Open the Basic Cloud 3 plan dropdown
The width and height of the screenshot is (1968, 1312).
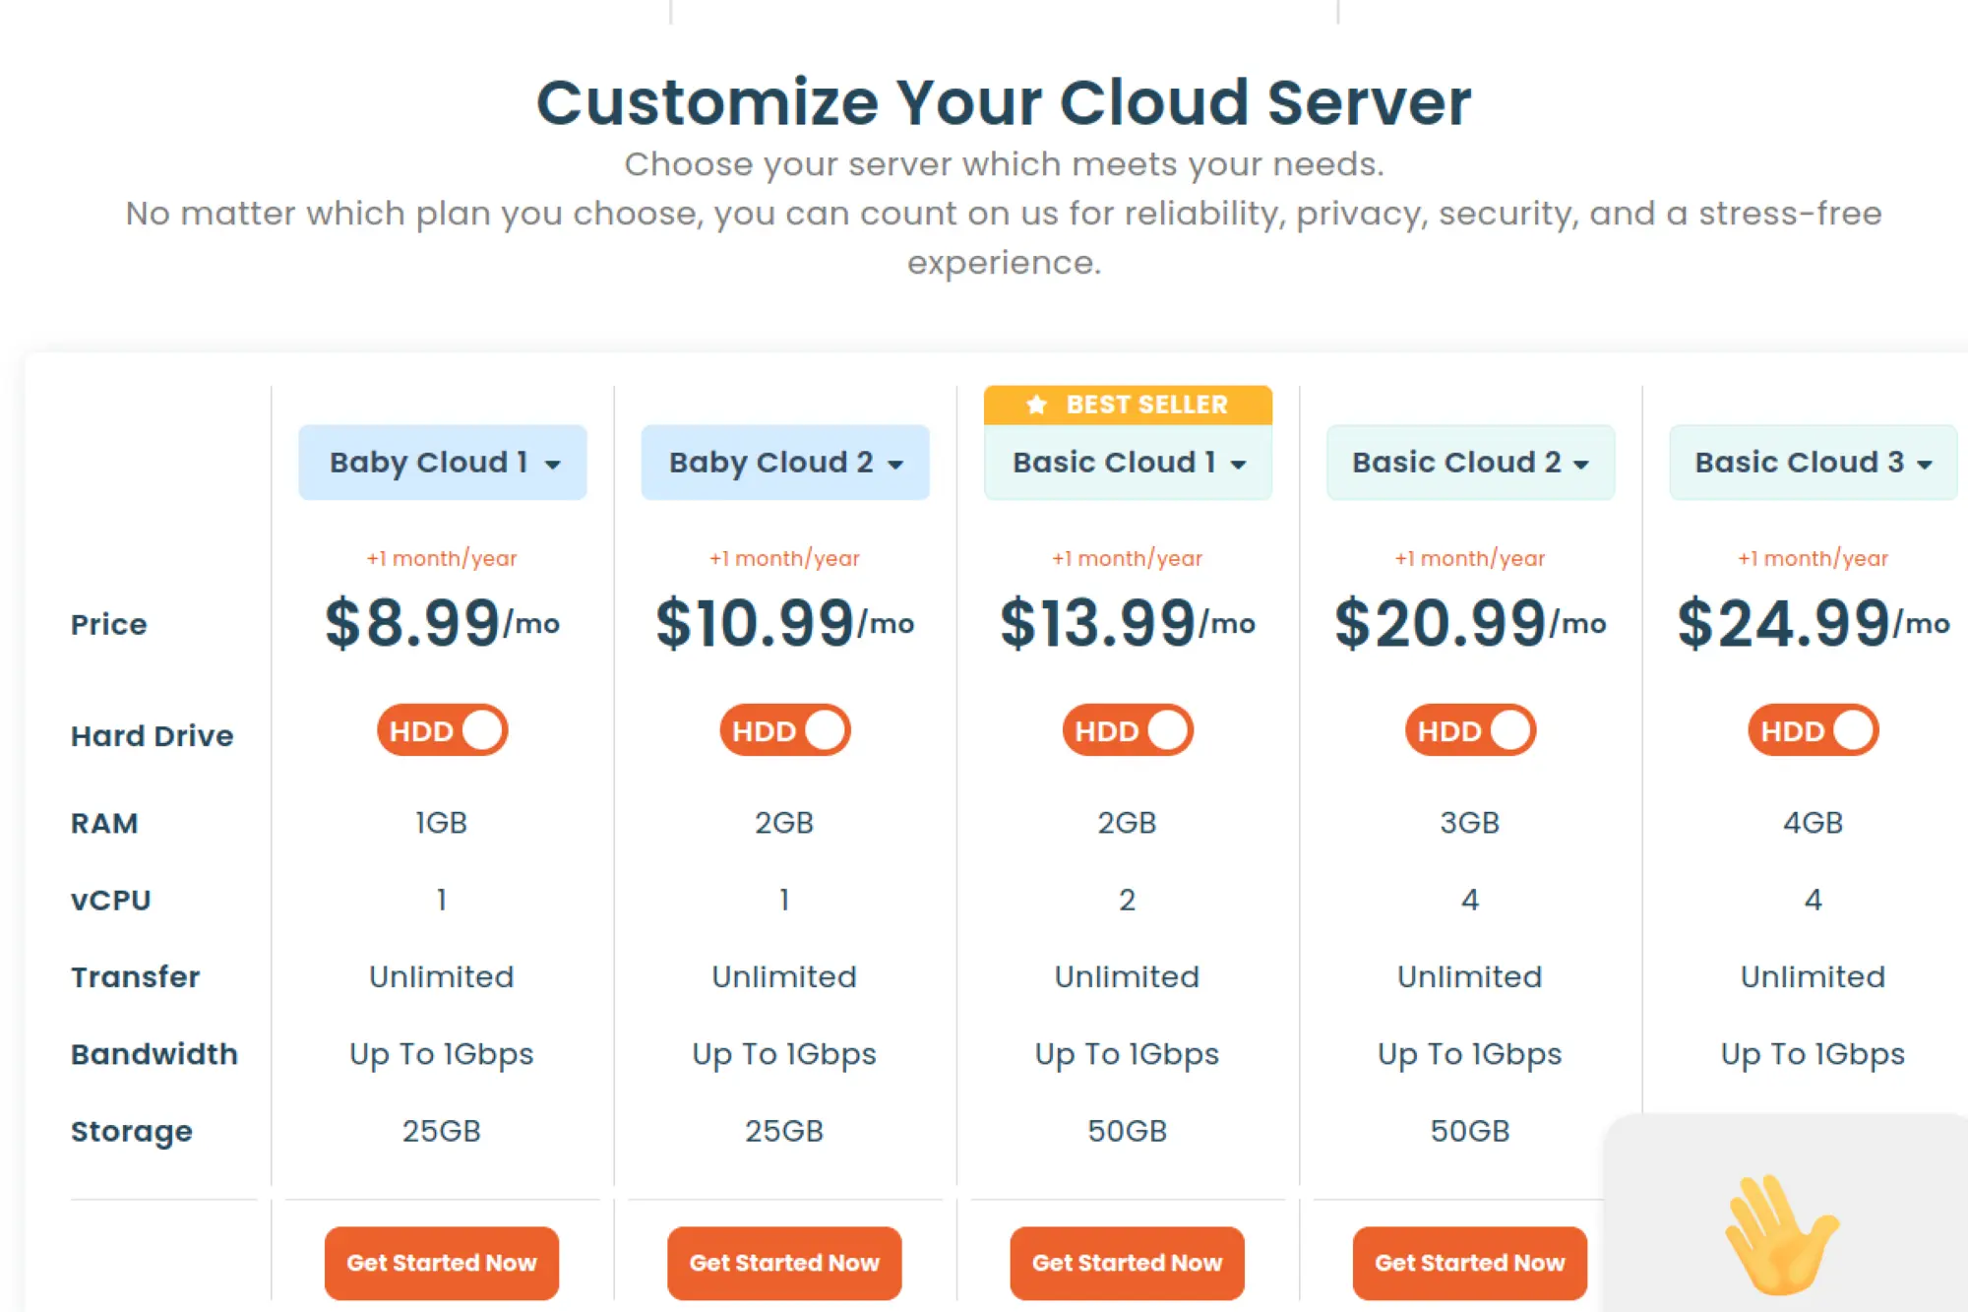[x=1813, y=463]
